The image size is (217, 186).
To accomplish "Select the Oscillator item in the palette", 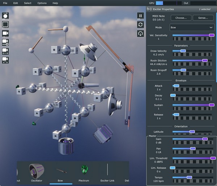I will [x=36, y=172].
